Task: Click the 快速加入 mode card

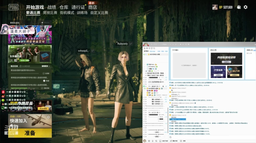Action: click(30, 121)
